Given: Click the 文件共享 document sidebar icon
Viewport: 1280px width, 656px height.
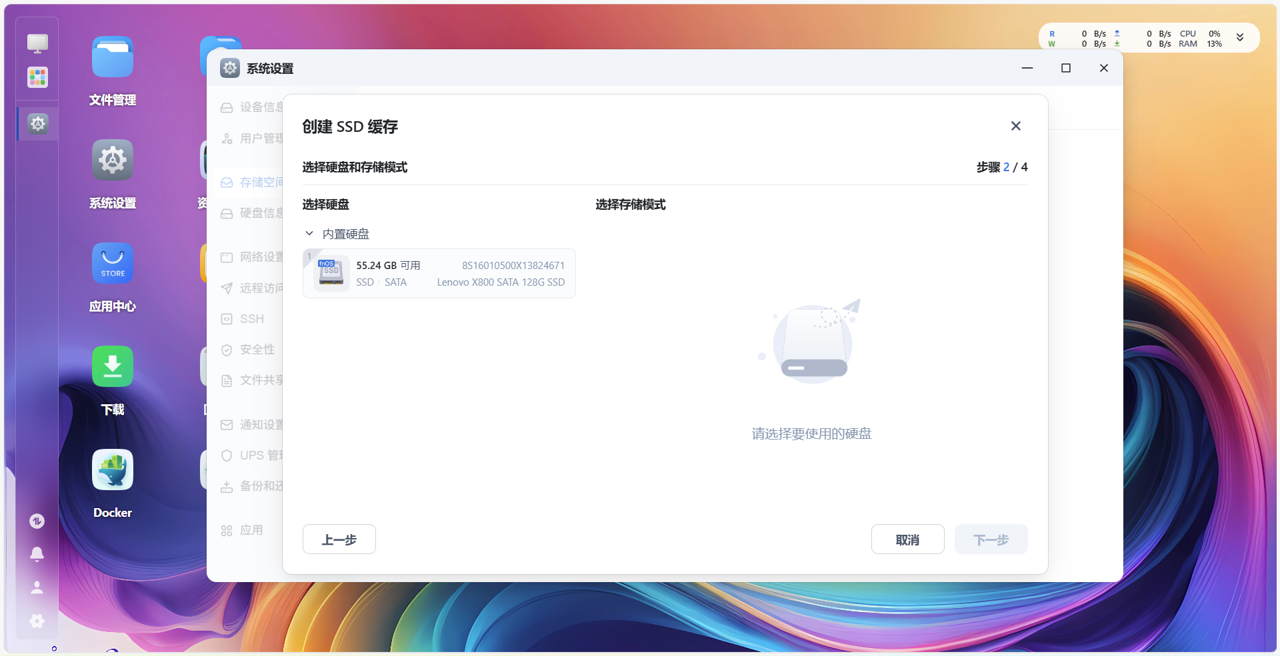Looking at the screenshot, I should pyautogui.click(x=227, y=380).
